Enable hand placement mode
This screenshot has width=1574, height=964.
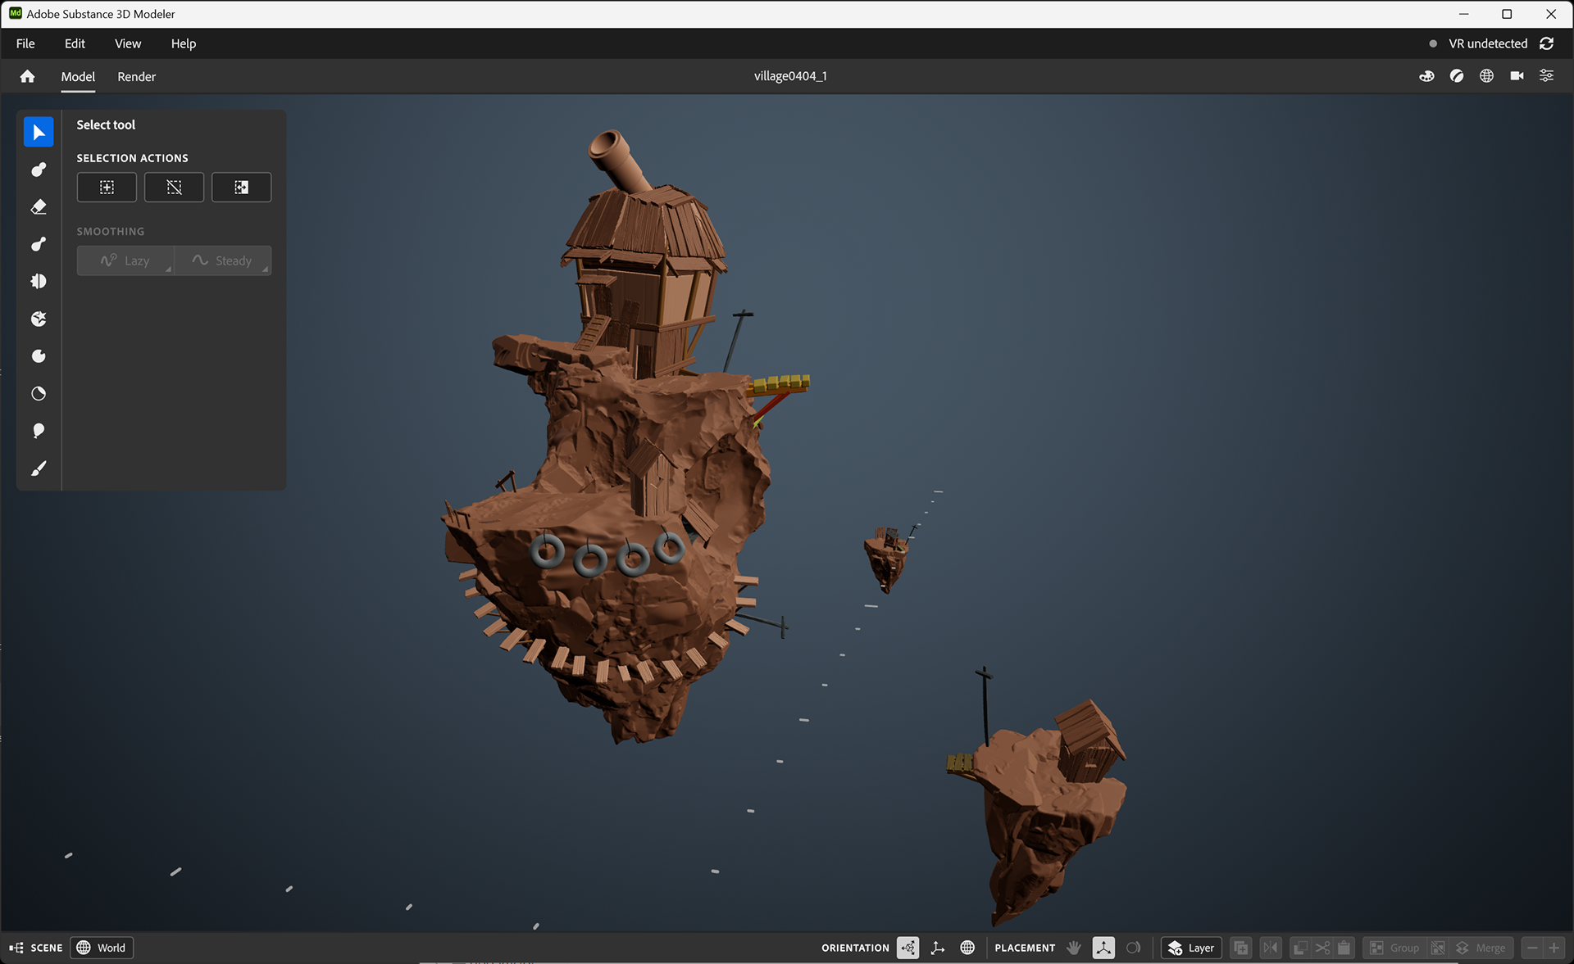point(1074,948)
